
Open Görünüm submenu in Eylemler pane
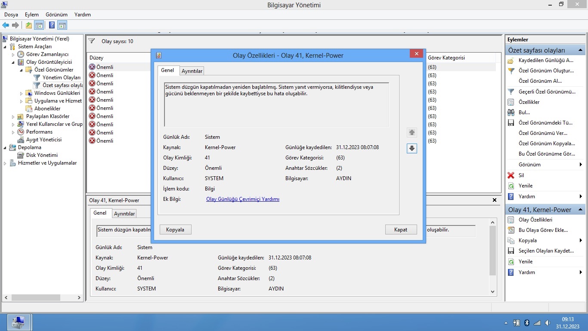click(x=545, y=165)
